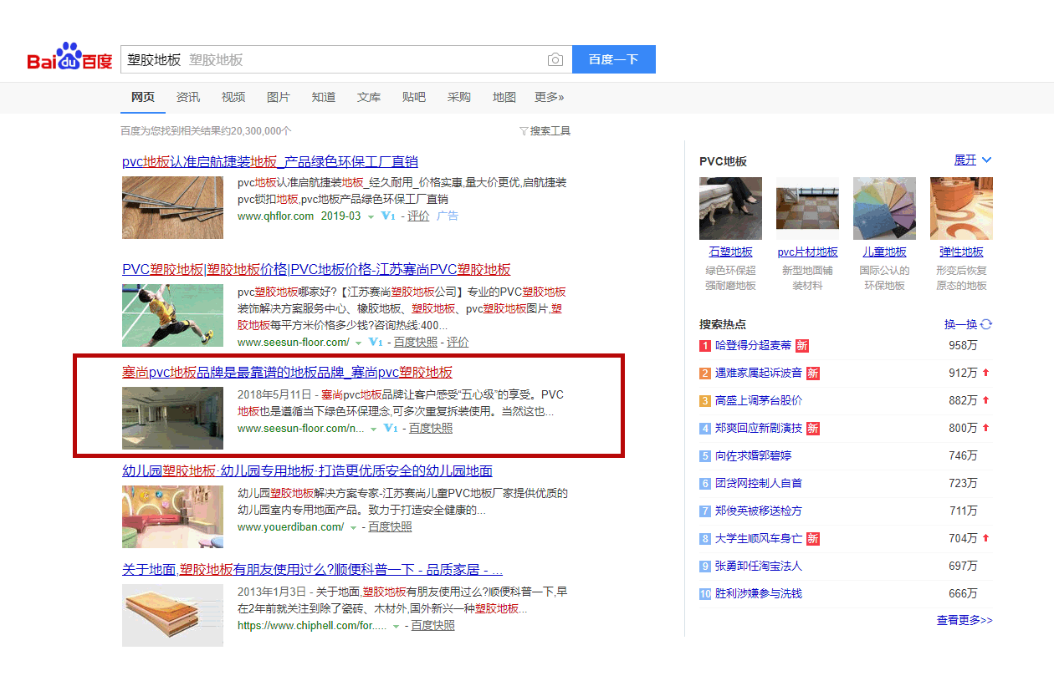This screenshot has width=1054, height=676.
Task: Click 换一换 to refresh hot searches
Action: click(960, 324)
